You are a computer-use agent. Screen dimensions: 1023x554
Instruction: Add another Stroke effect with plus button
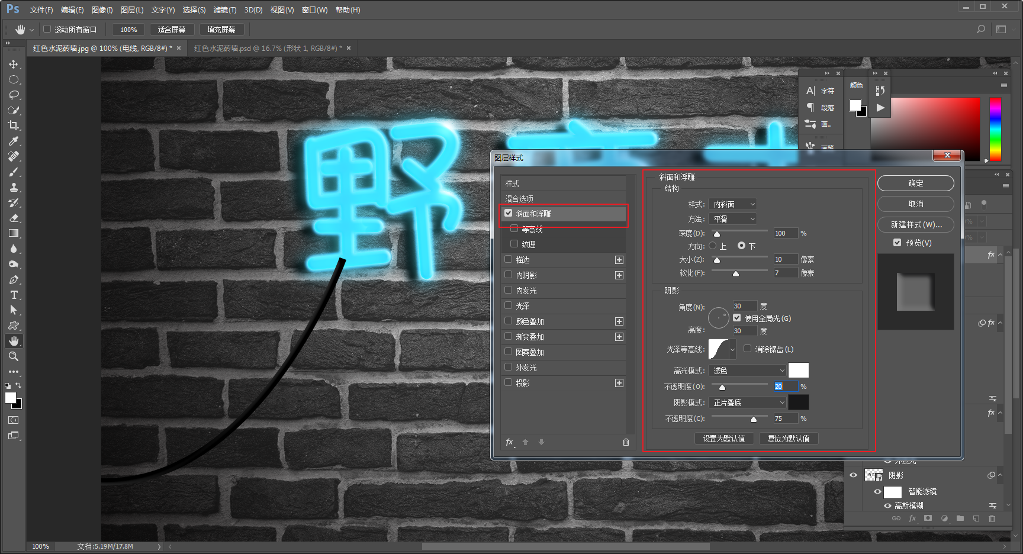coord(619,260)
